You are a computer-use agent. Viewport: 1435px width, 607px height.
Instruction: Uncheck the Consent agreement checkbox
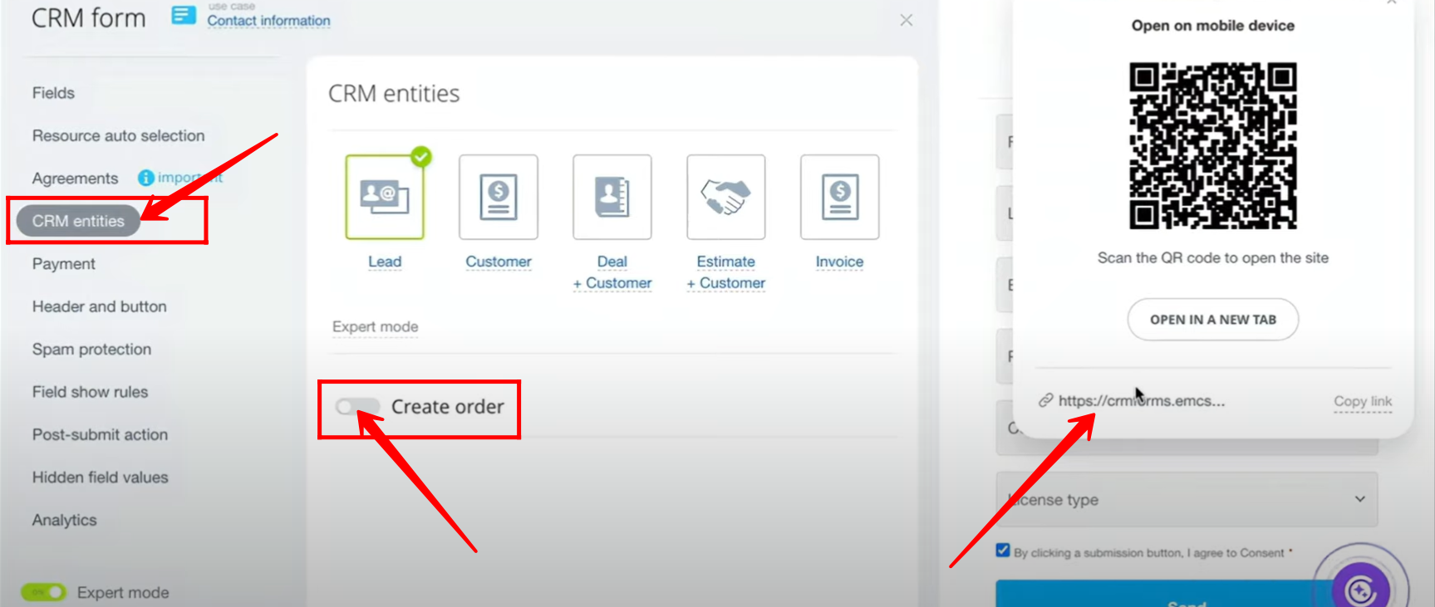click(1003, 551)
